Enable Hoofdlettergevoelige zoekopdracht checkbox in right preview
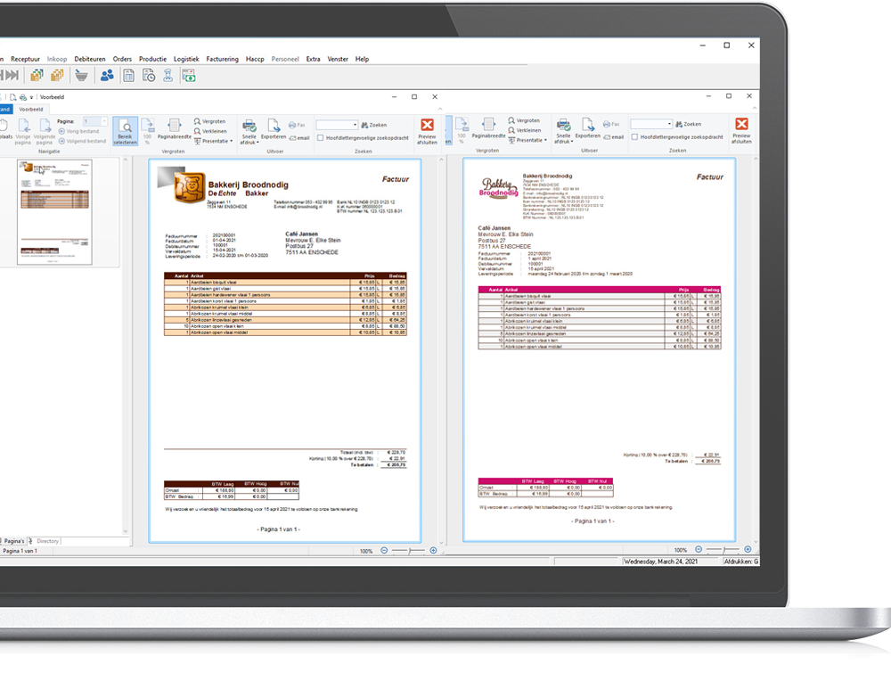The width and height of the screenshot is (891, 689). 634,137
